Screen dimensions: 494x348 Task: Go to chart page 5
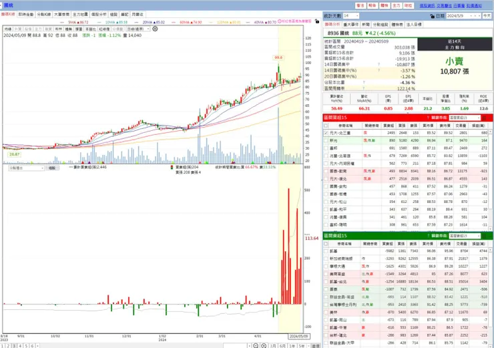[x=27, y=346]
